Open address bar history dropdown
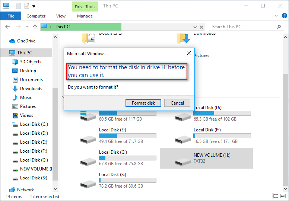This screenshot has width=289, height=201. point(195,27)
